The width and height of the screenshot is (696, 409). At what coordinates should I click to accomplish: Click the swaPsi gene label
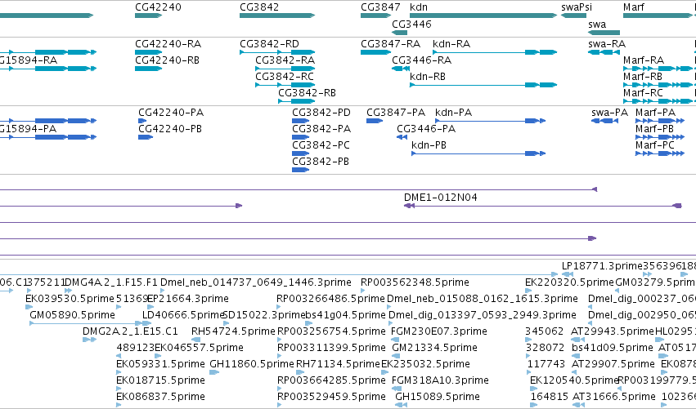click(x=577, y=7)
